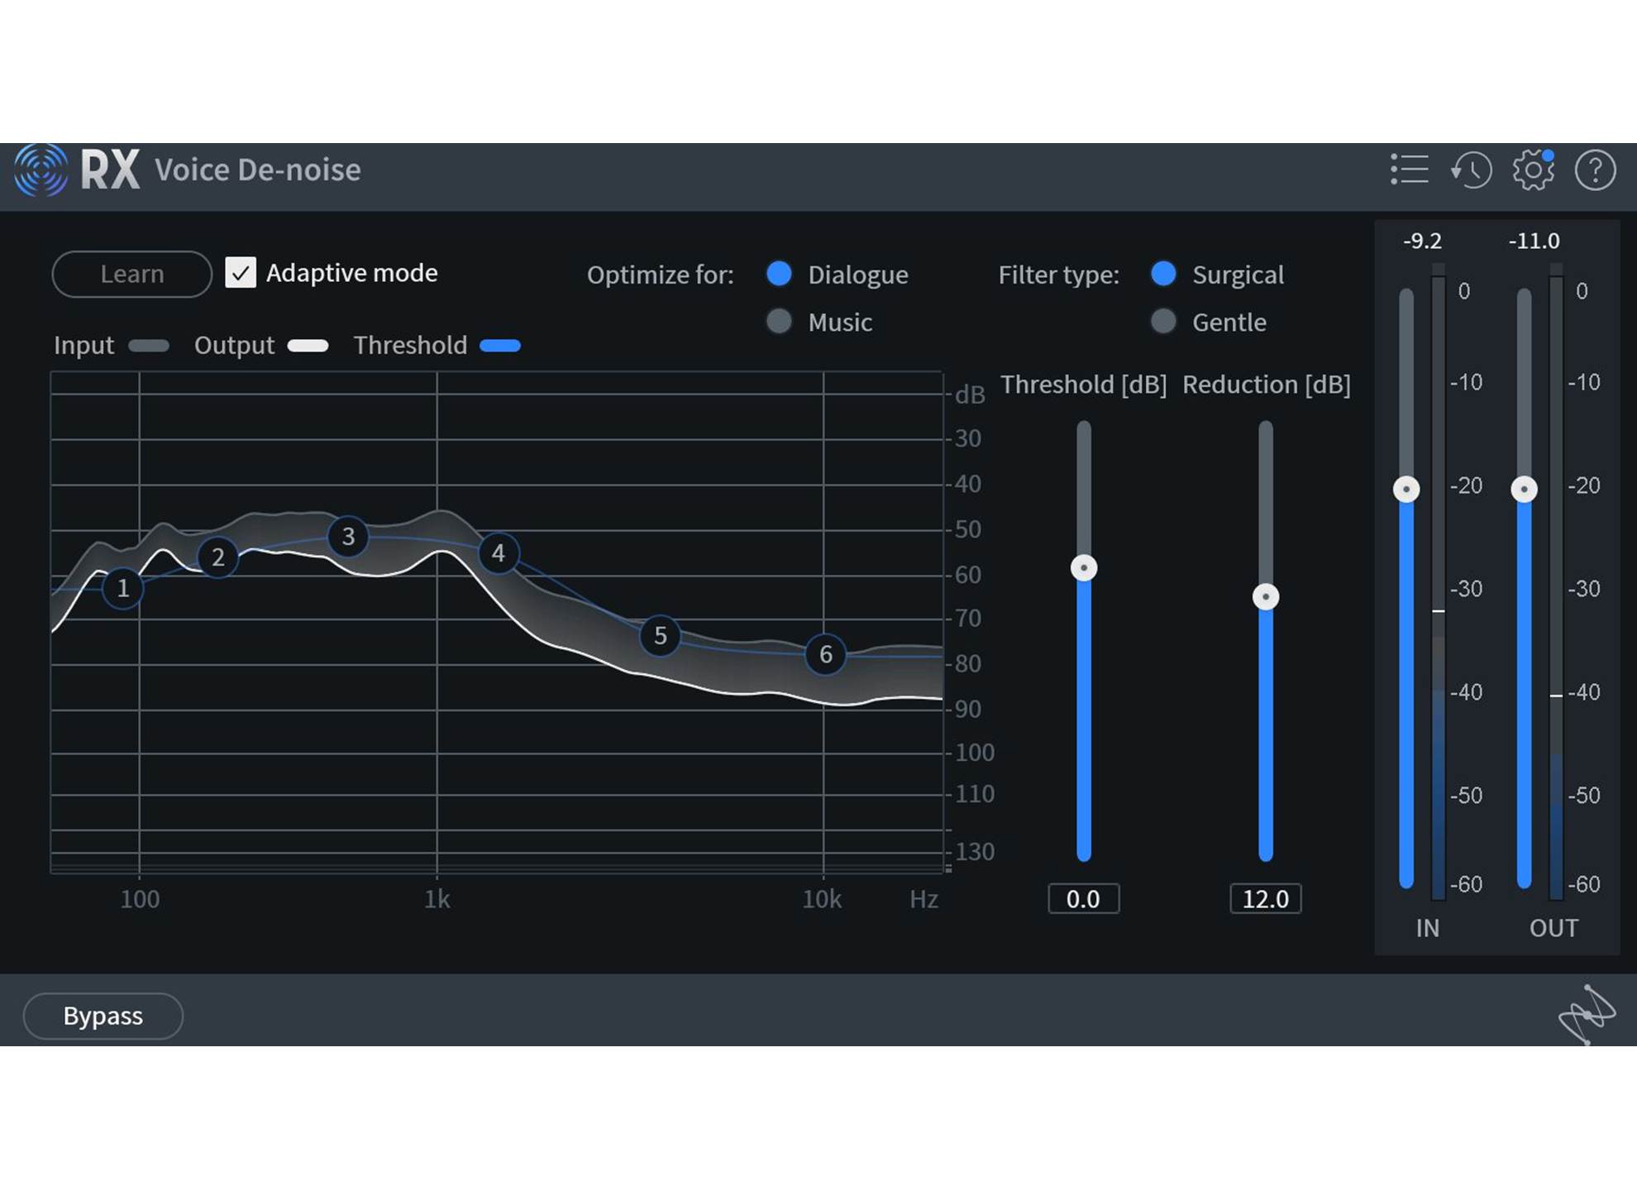The image size is (1637, 1191).
Task: Click the Threshold value field 0.0
Action: coord(1084,899)
